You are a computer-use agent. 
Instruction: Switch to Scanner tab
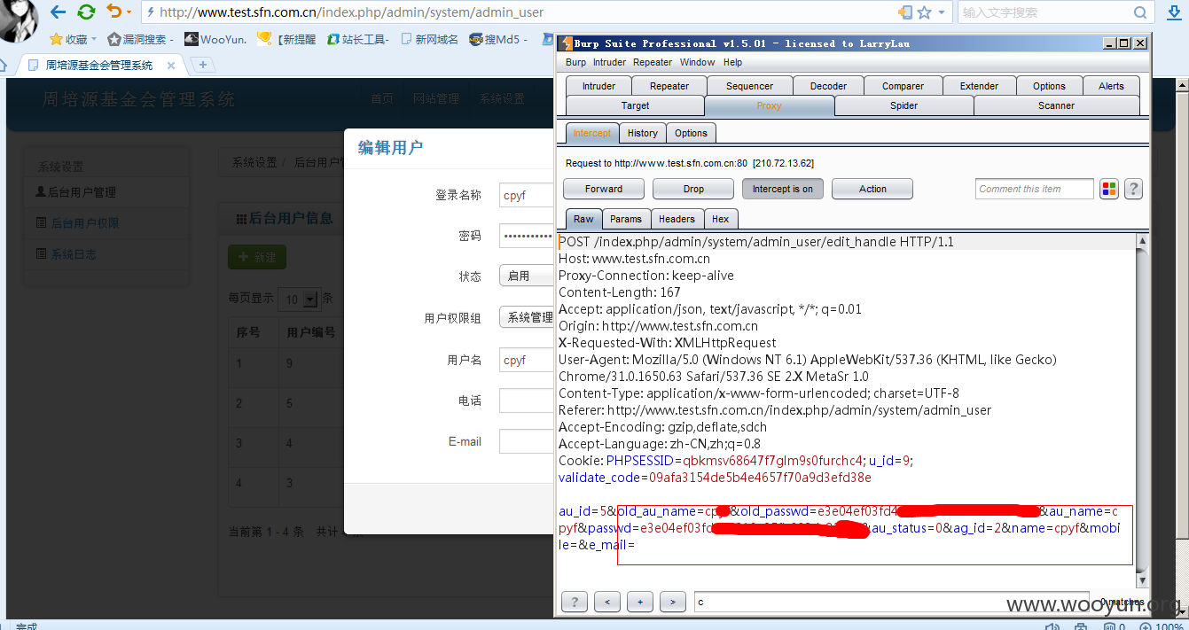coord(1056,105)
